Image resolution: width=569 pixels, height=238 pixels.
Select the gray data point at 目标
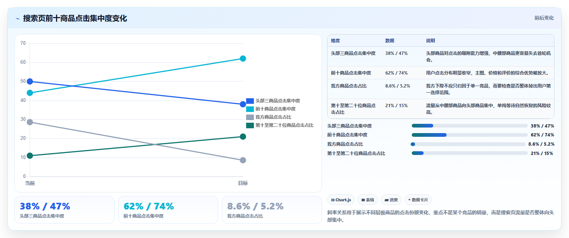[243, 160]
